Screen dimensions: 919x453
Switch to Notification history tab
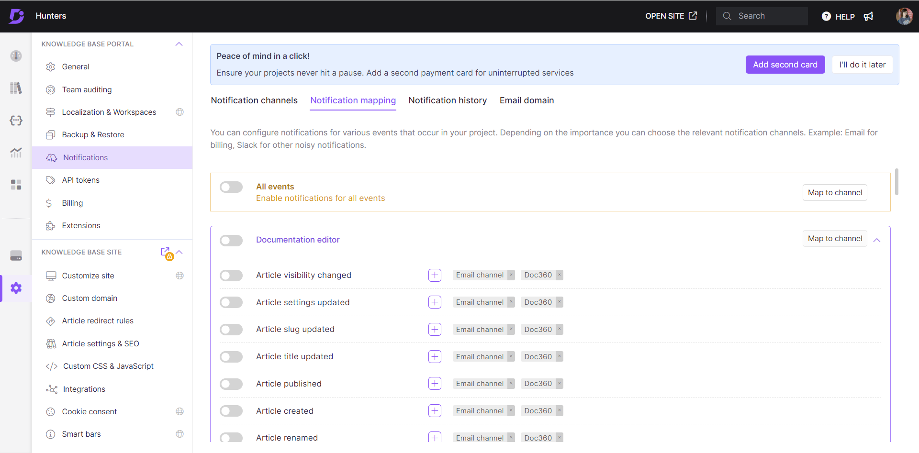point(448,100)
